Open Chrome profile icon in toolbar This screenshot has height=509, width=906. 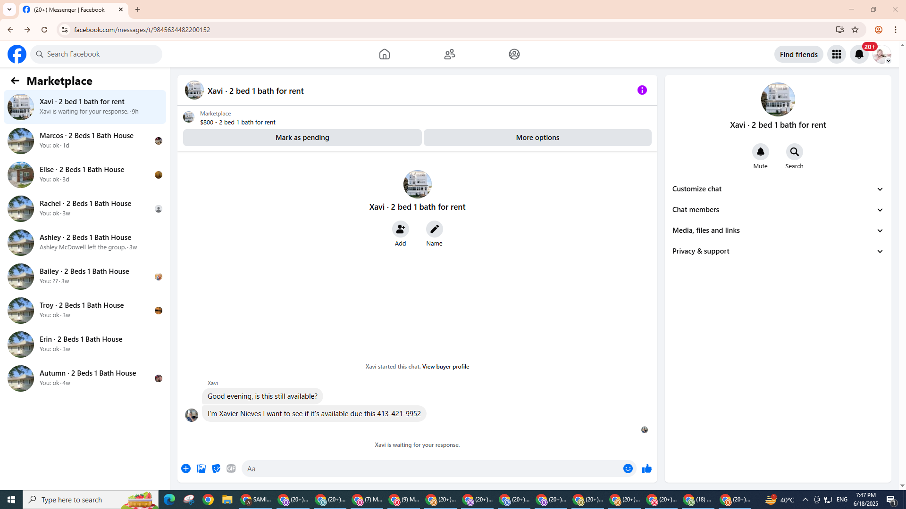pos(878,30)
